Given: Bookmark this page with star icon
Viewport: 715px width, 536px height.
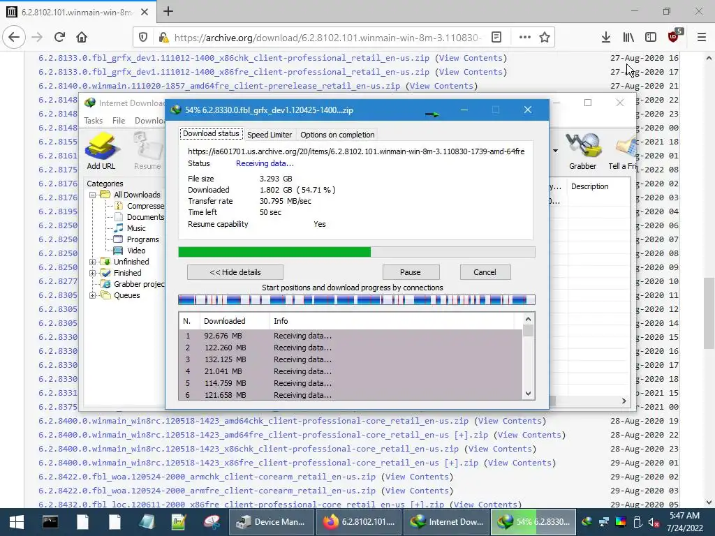Looking at the screenshot, I should click(545, 38).
